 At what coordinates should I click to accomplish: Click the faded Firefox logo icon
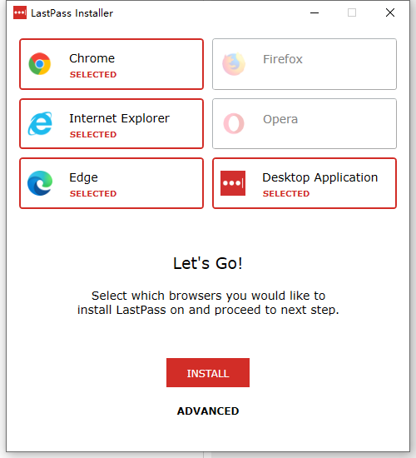click(234, 64)
